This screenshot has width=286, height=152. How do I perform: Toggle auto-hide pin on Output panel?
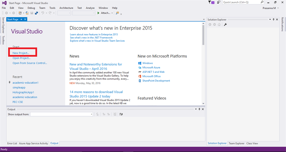[199, 109]
